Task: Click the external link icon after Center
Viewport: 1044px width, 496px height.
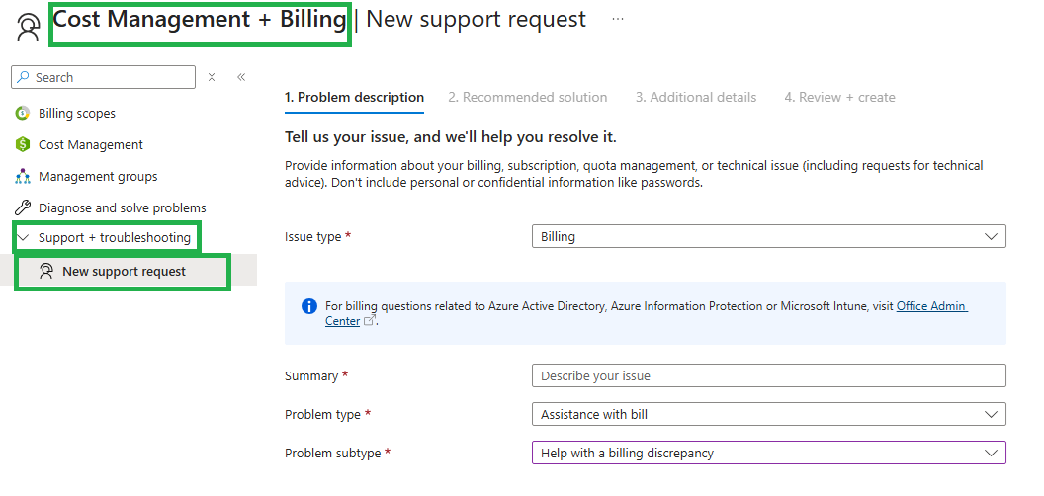Action: (370, 321)
